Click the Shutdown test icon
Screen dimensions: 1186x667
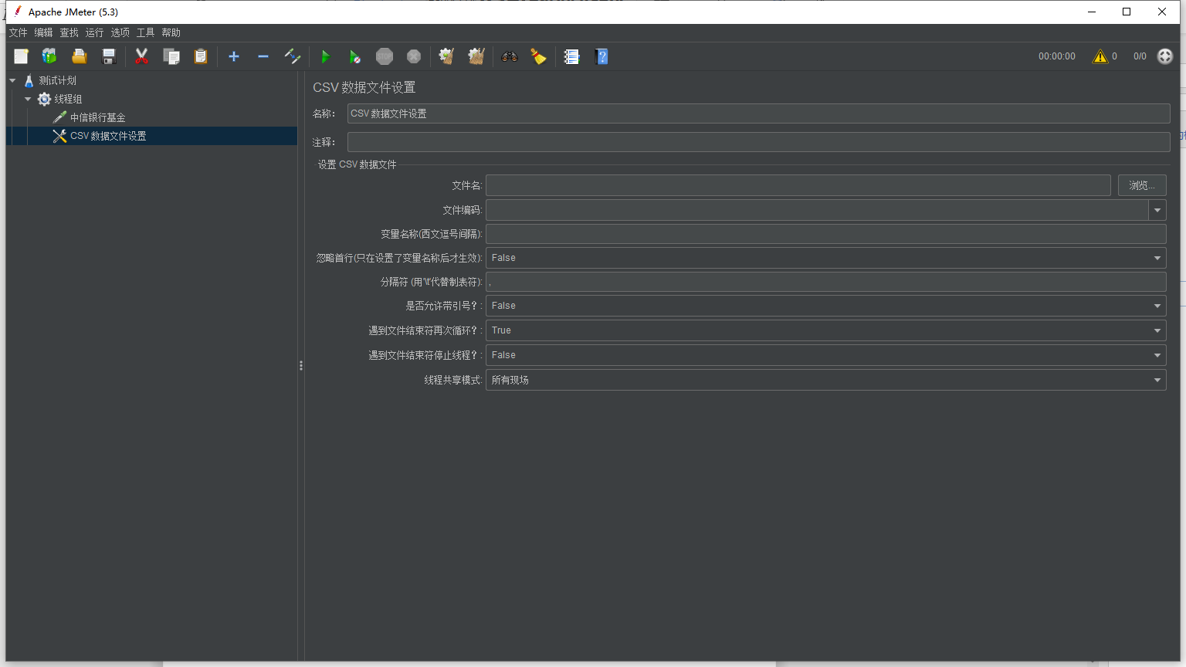tap(414, 56)
